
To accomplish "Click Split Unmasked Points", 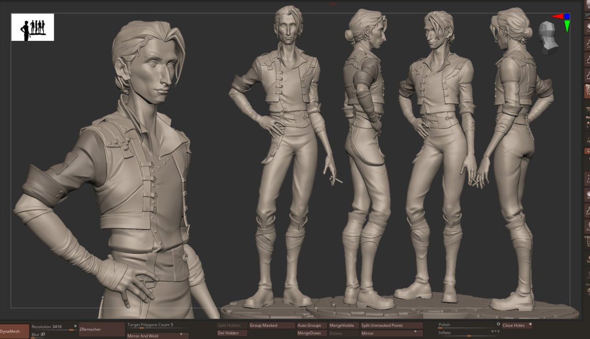I will tap(391, 325).
